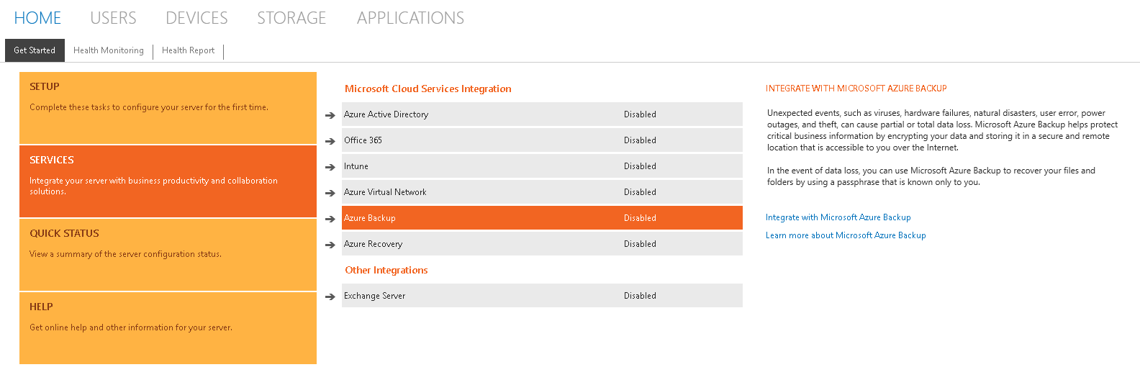Open the HELP category tile
The image size is (1140, 380).
click(168, 328)
